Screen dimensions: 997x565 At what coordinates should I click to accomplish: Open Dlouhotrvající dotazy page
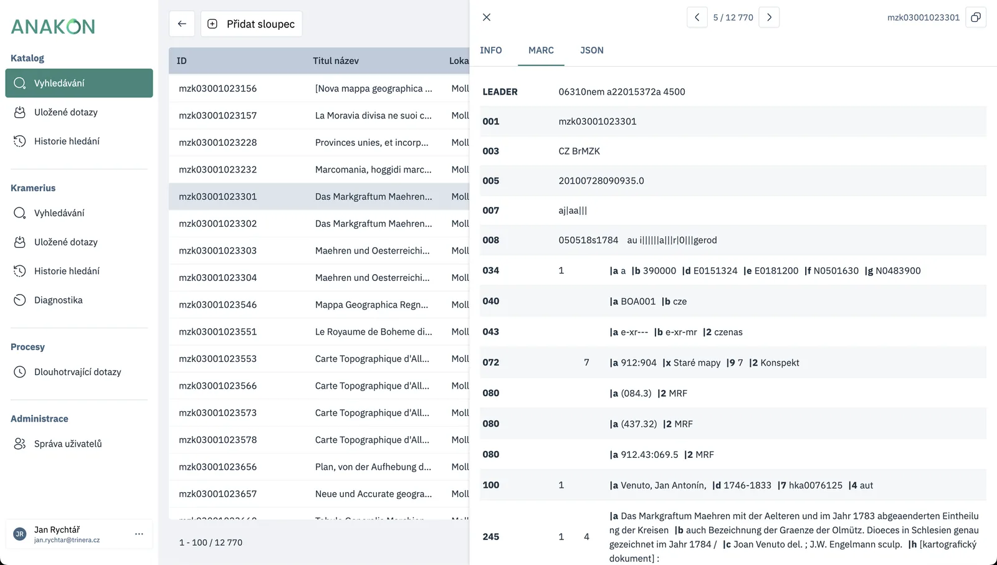click(x=79, y=372)
